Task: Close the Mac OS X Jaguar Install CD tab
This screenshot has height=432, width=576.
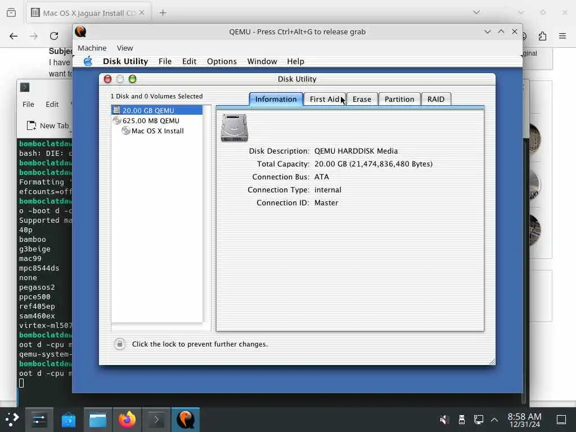Action: [142, 13]
